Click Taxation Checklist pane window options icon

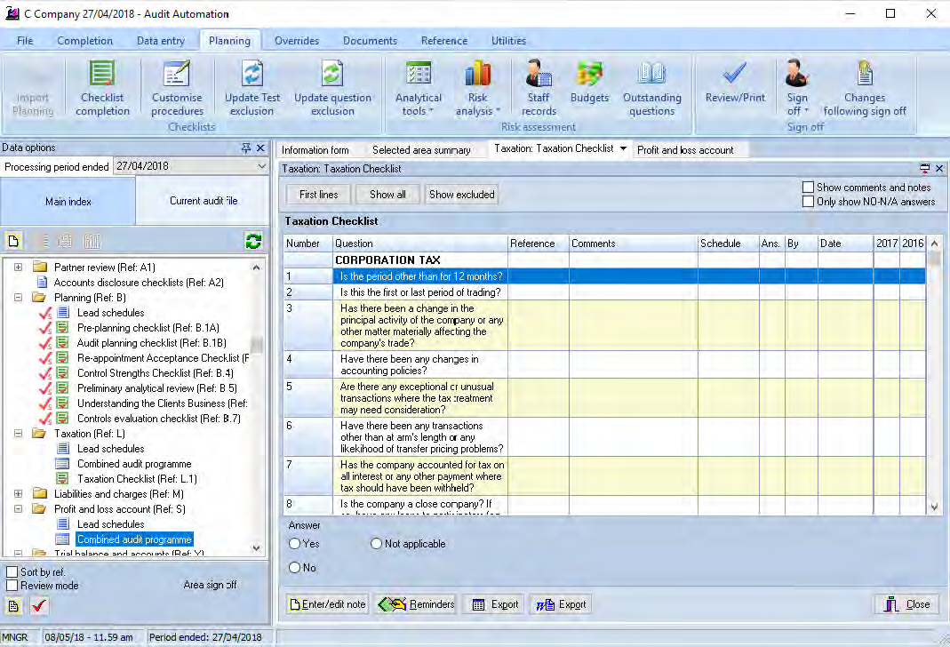pos(924,168)
